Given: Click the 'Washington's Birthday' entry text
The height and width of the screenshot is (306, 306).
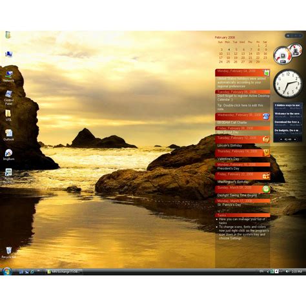Looking at the screenshot, I should (x=233, y=182).
